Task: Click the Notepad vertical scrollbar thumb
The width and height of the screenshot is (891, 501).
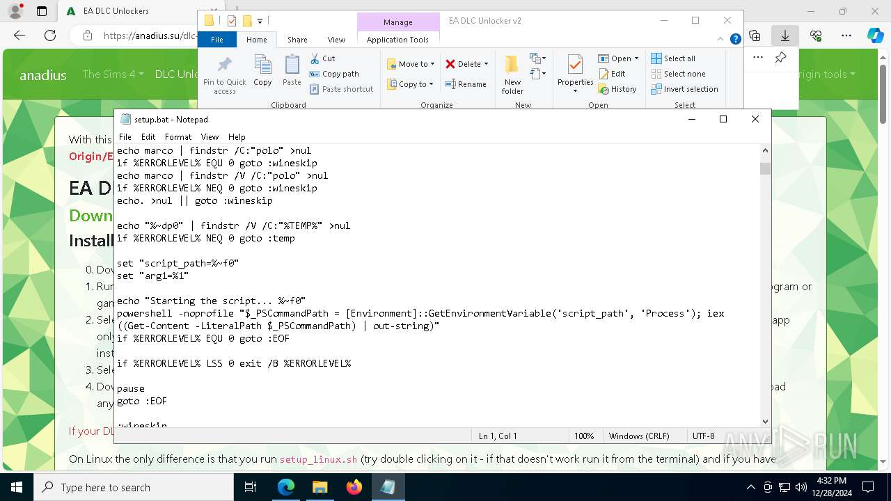Action: click(x=766, y=168)
